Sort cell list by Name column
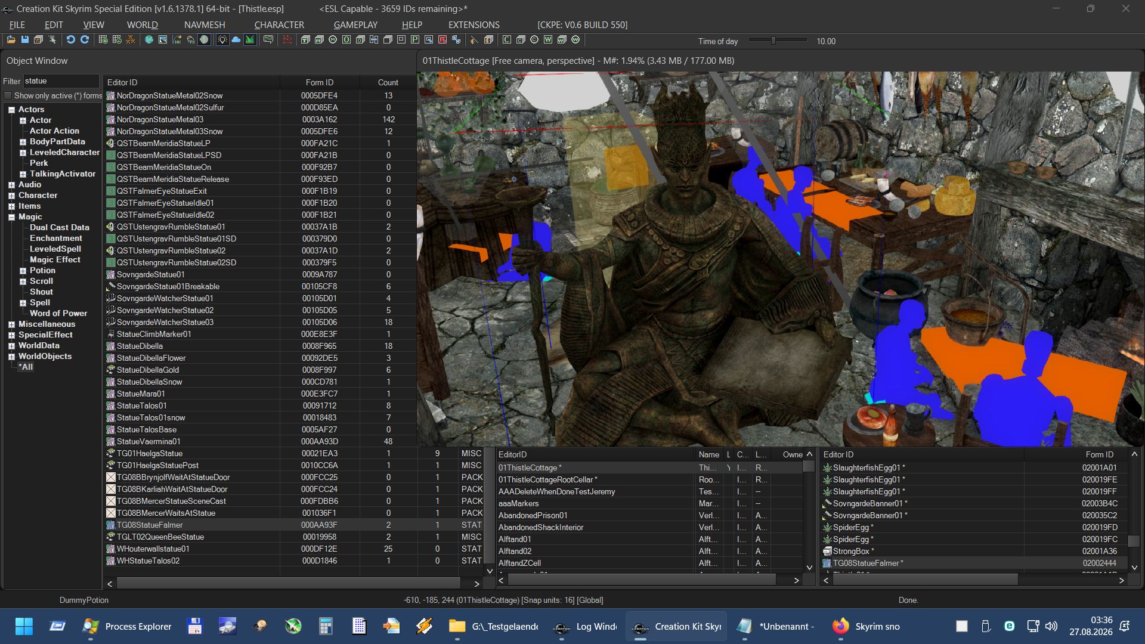 click(x=709, y=454)
